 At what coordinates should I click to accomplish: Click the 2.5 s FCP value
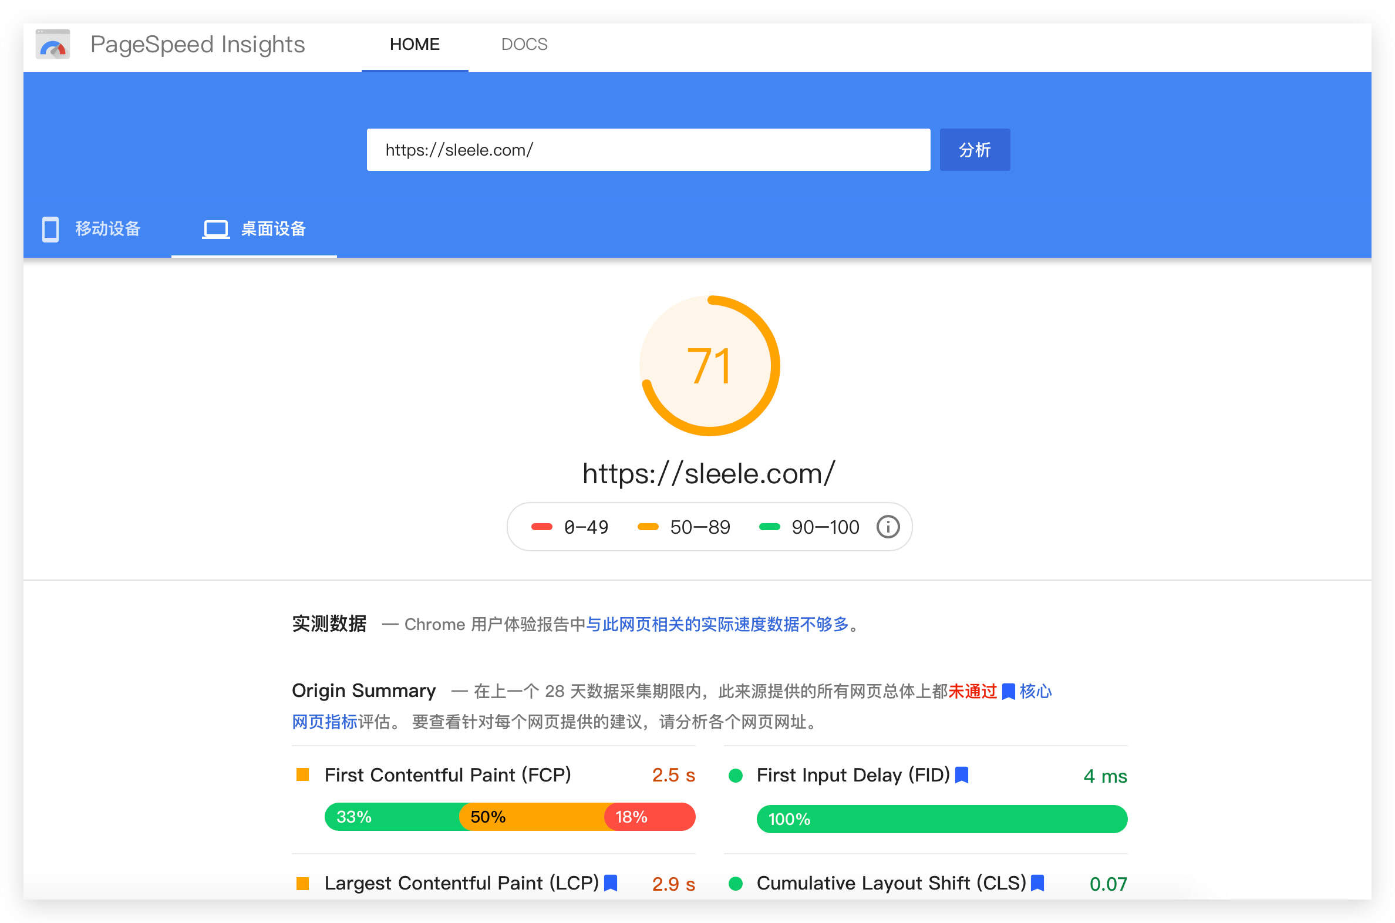[673, 775]
